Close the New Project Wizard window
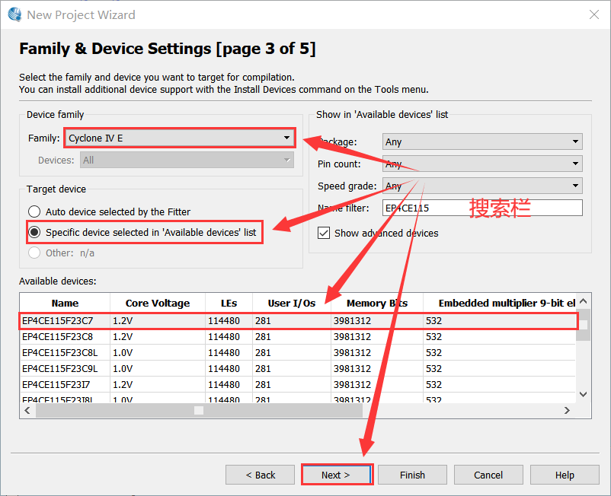The image size is (611, 496). (x=593, y=14)
